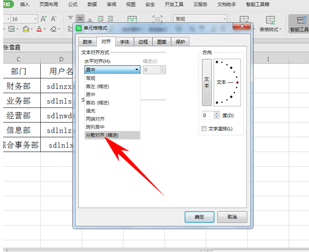Switch to the Border tab

(143, 42)
